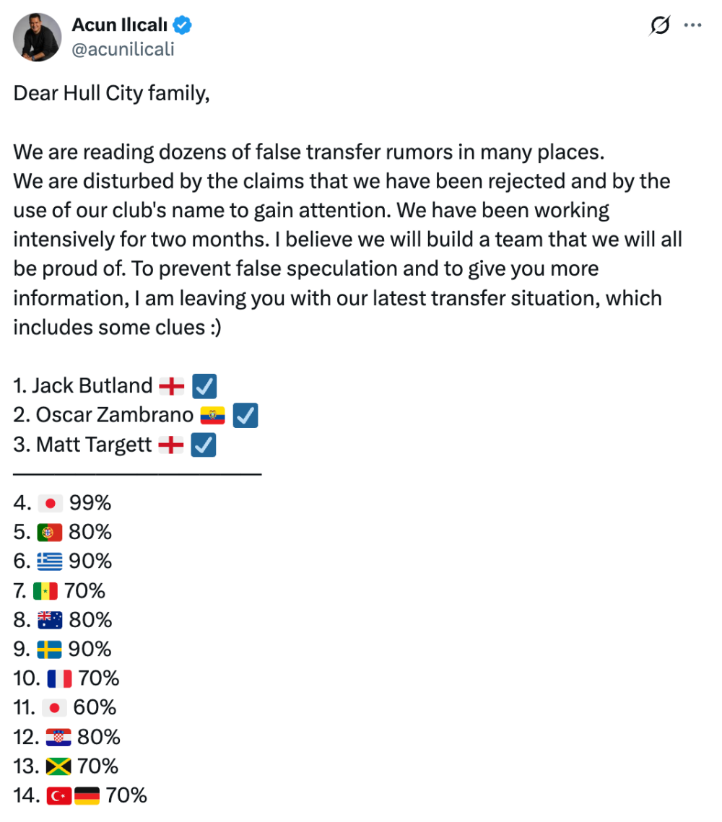Click the Acun Ilıcalı display name

click(120, 25)
